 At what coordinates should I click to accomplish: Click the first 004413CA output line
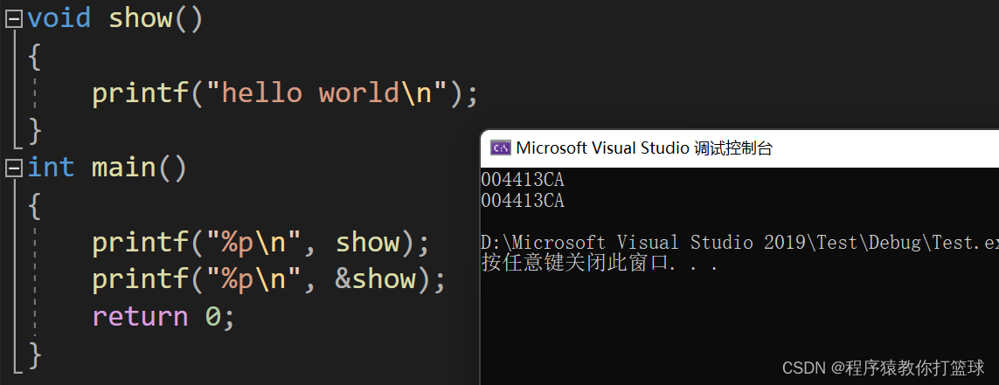[523, 180]
